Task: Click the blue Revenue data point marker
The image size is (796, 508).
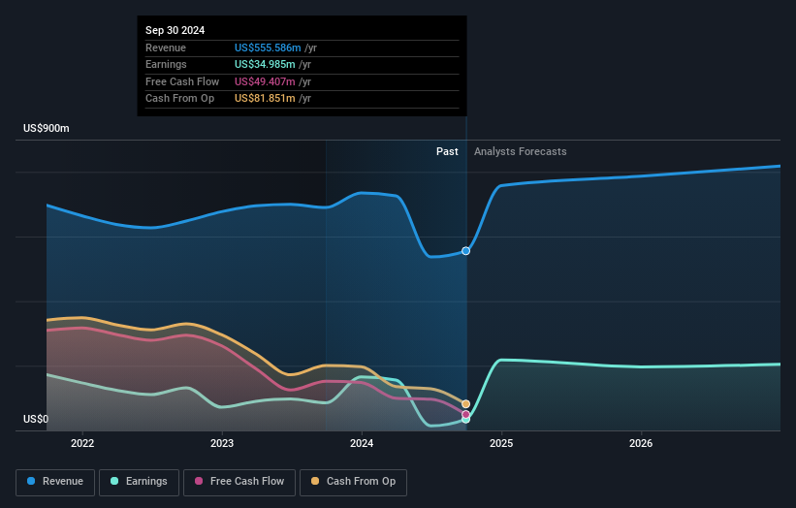Action: click(x=465, y=251)
